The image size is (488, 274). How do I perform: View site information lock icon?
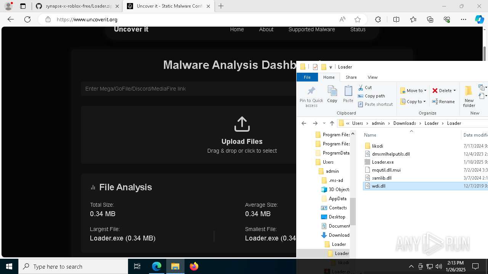48,19
